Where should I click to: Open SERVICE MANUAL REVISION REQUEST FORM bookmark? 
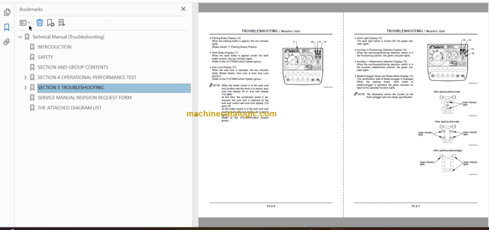click(85, 98)
